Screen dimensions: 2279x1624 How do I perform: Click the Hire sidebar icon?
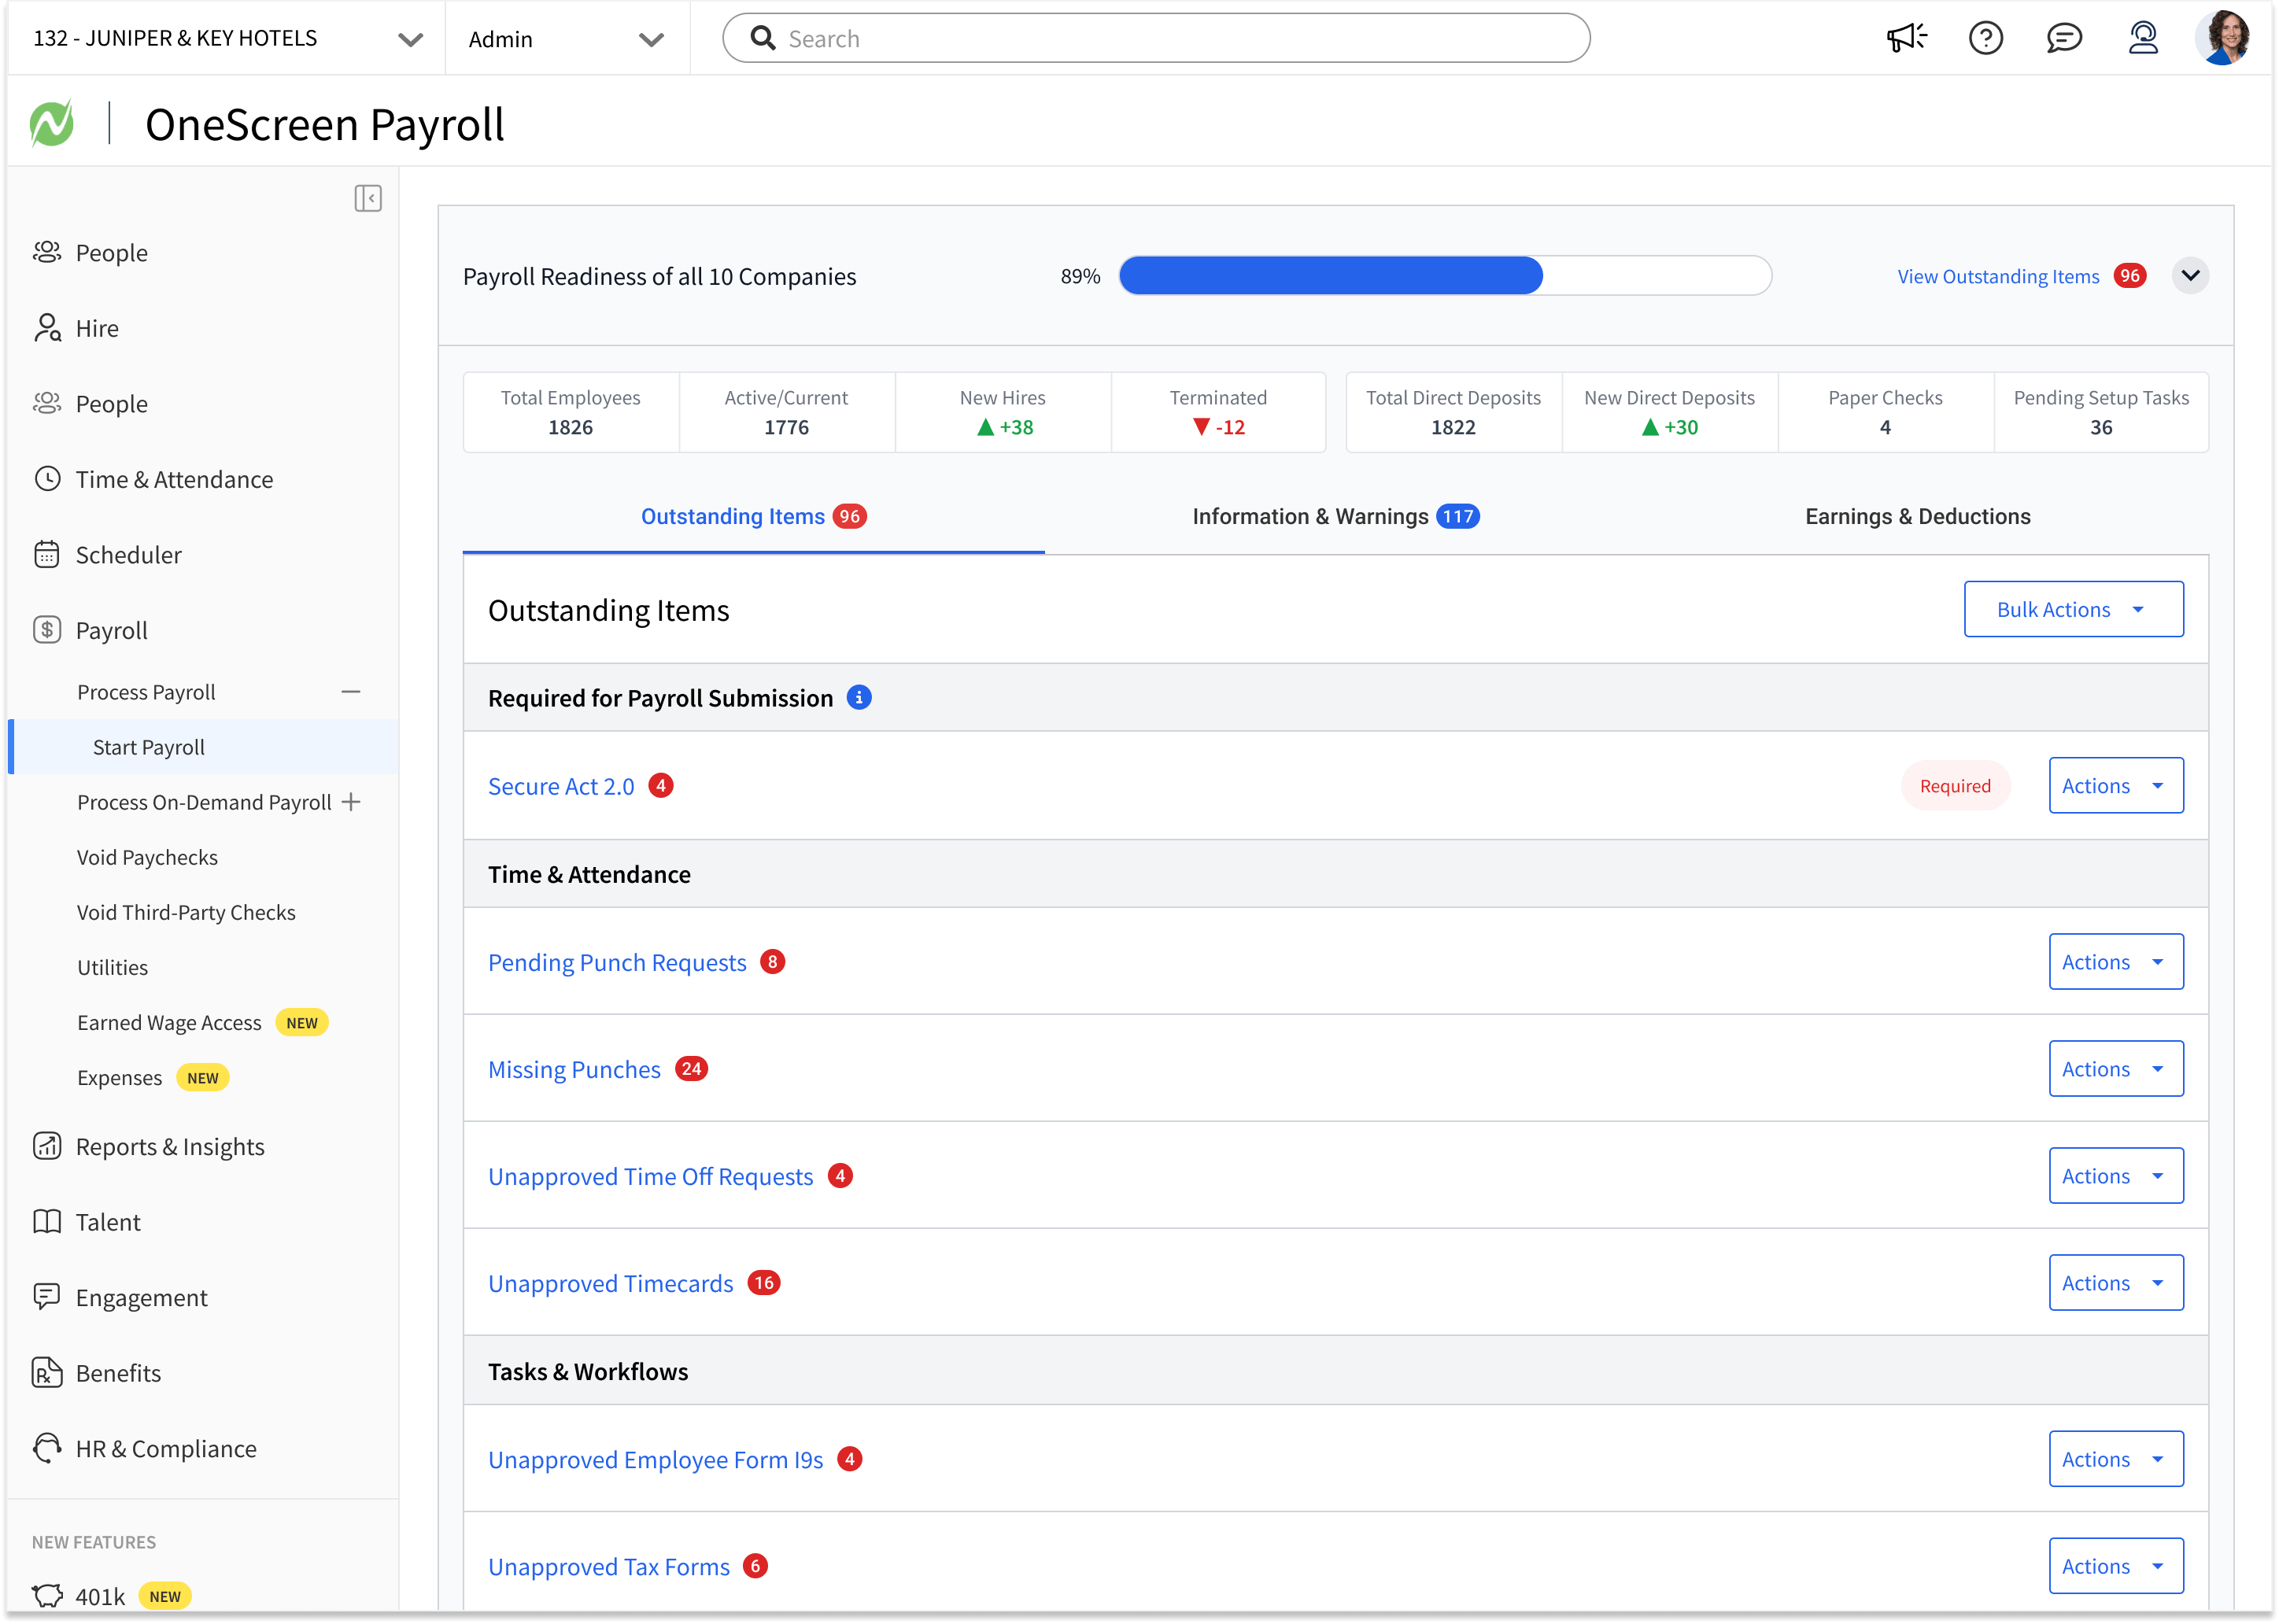pos(47,328)
